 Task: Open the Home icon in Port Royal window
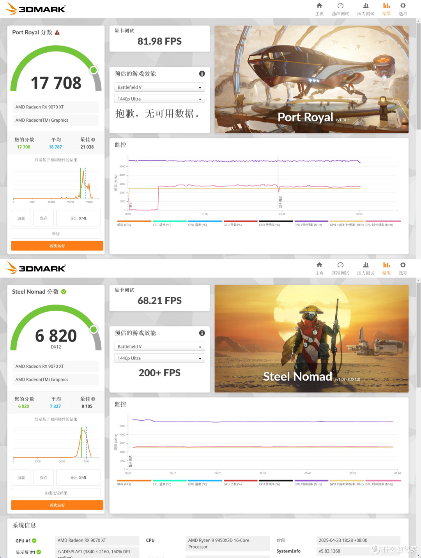(x=319, y=5)
